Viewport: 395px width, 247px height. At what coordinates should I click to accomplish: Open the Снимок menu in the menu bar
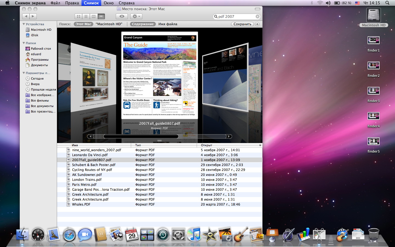point(91,3)
